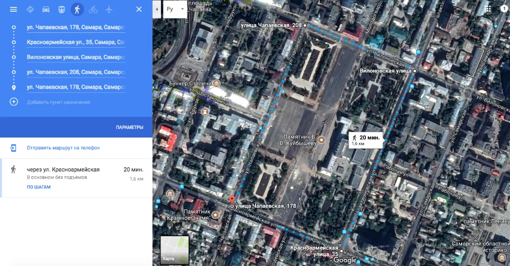Switch to Карта map view thumbnail
This screenshot has height=266, width=510.
174,250
